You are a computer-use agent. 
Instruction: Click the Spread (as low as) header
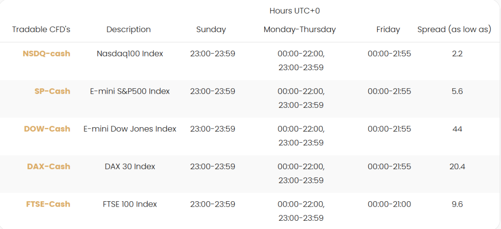tap(454, 29)
